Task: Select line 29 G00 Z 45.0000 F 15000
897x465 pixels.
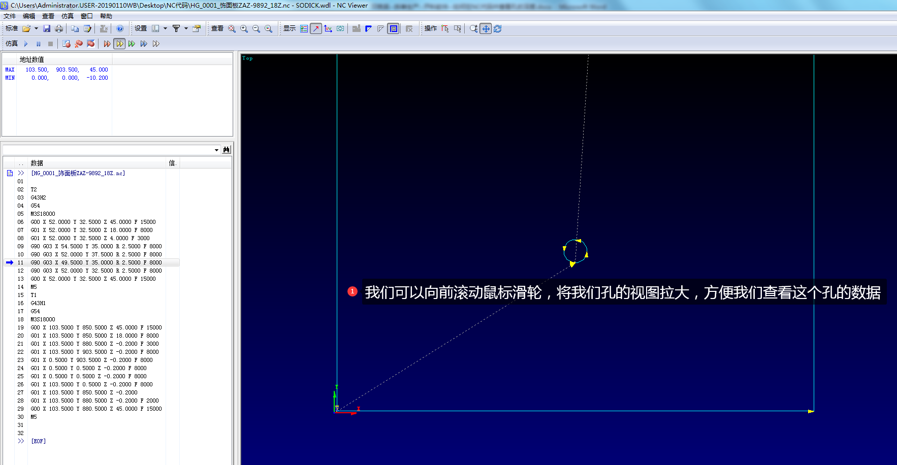Action: [x=91, y=409]
